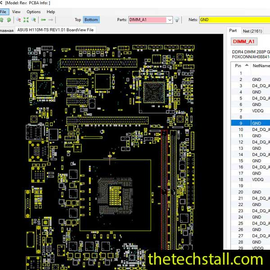The image size is (270, 270).
Task: Select the ASUS H110M-TS REV1.01 BoardView File tab
Action: [55, 30]
